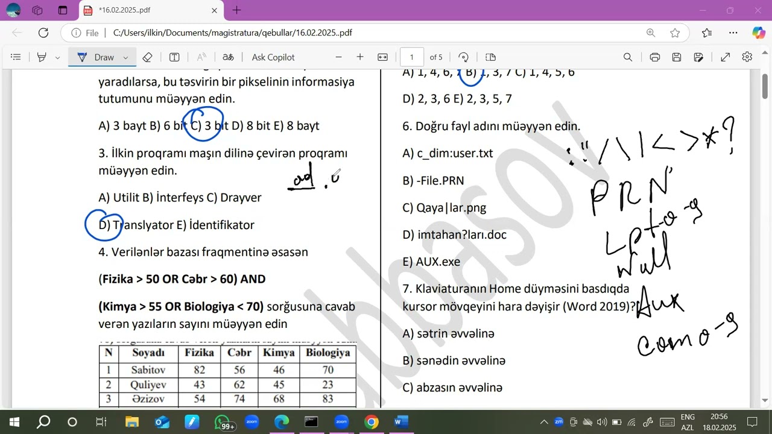The height and width of the screenshot is (434, 772).
Task: Show hidden system tray icons
Action: [543, 422]
